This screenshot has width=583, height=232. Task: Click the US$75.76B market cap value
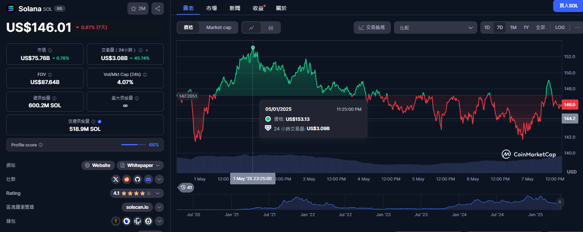(x=35, y=58)
